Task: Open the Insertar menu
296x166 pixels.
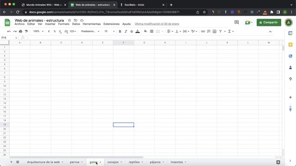Action: point(50,24)
